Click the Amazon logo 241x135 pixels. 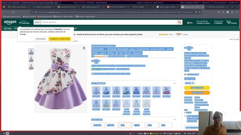coord(10,22)
